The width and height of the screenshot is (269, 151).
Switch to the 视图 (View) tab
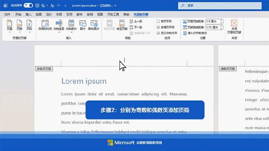[100, 14]
